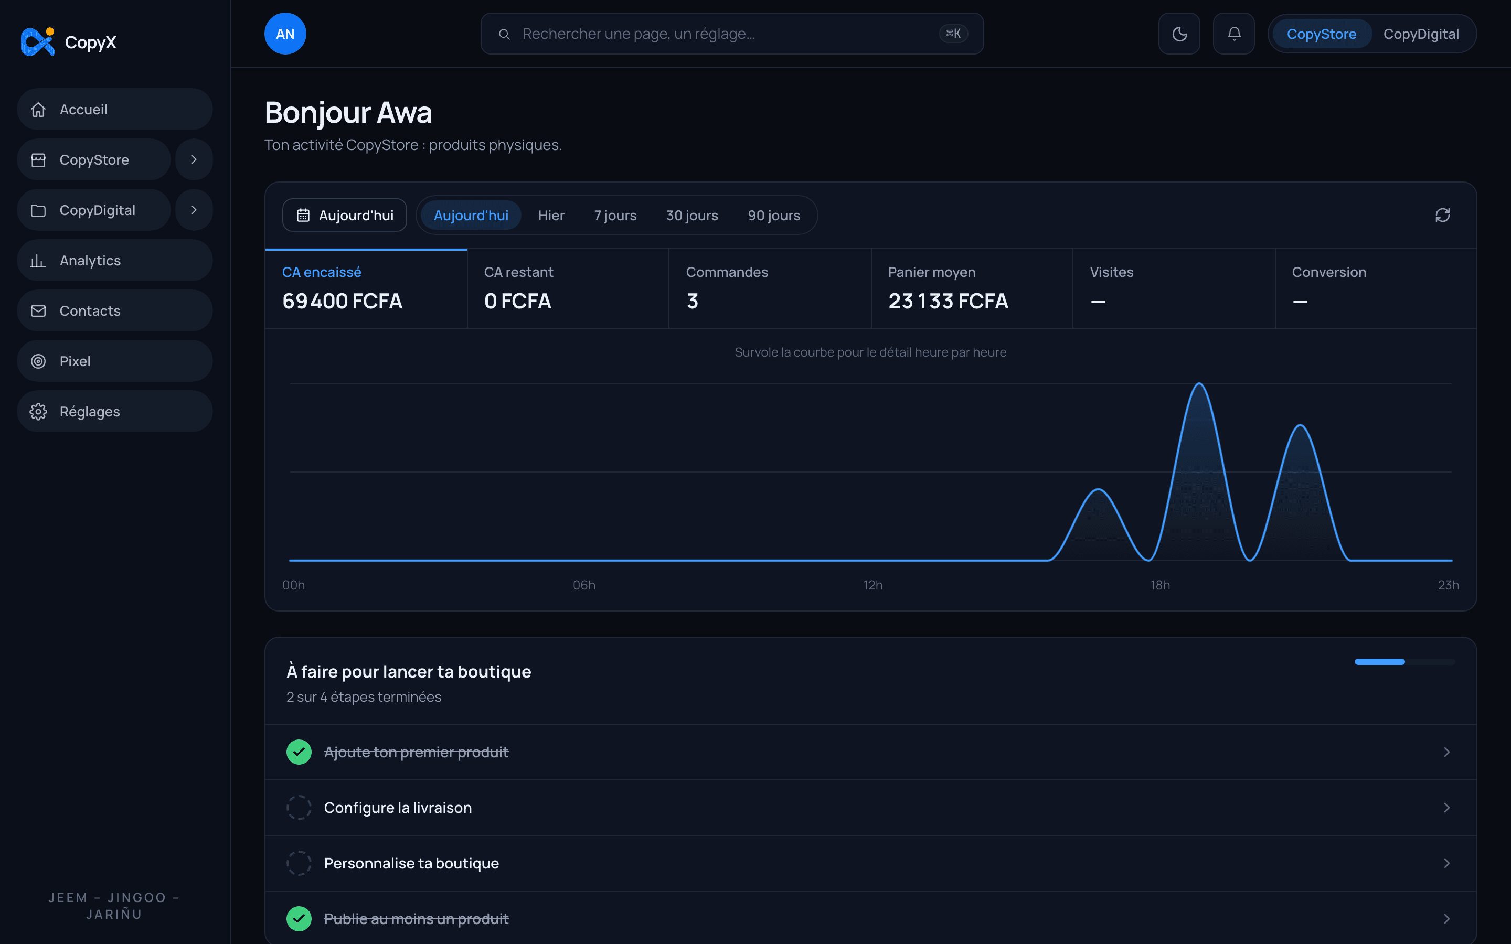Click the search magnifier icon

[504, 34]
